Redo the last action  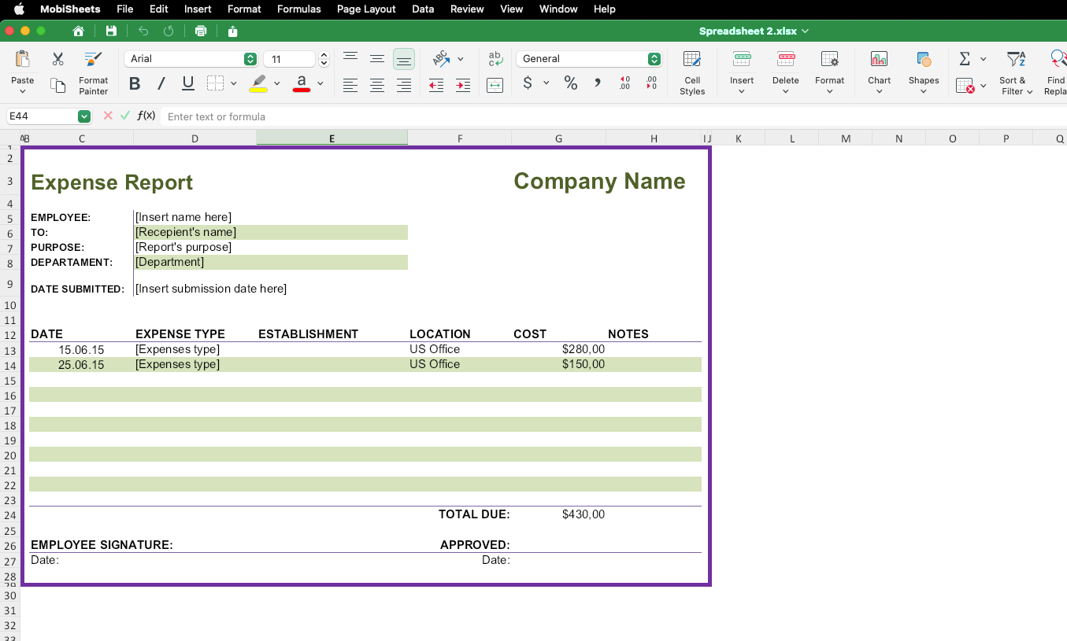point(168,31)
